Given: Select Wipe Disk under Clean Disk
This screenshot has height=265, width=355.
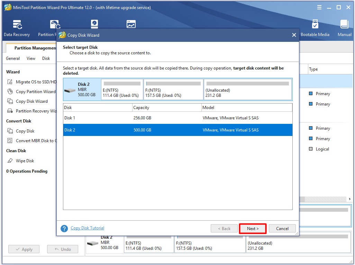Looking at the screenshot, I should [24, 161].
